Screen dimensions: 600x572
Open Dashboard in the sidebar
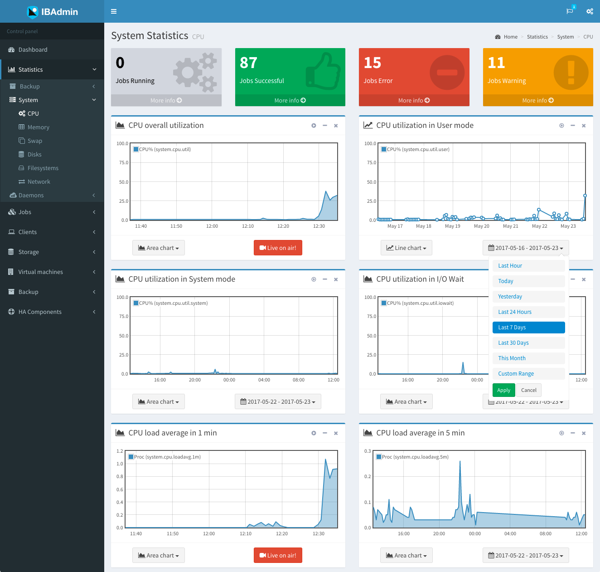point(52,49)
